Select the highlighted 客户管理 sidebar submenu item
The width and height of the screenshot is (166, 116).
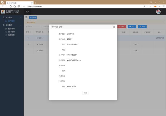11,21
